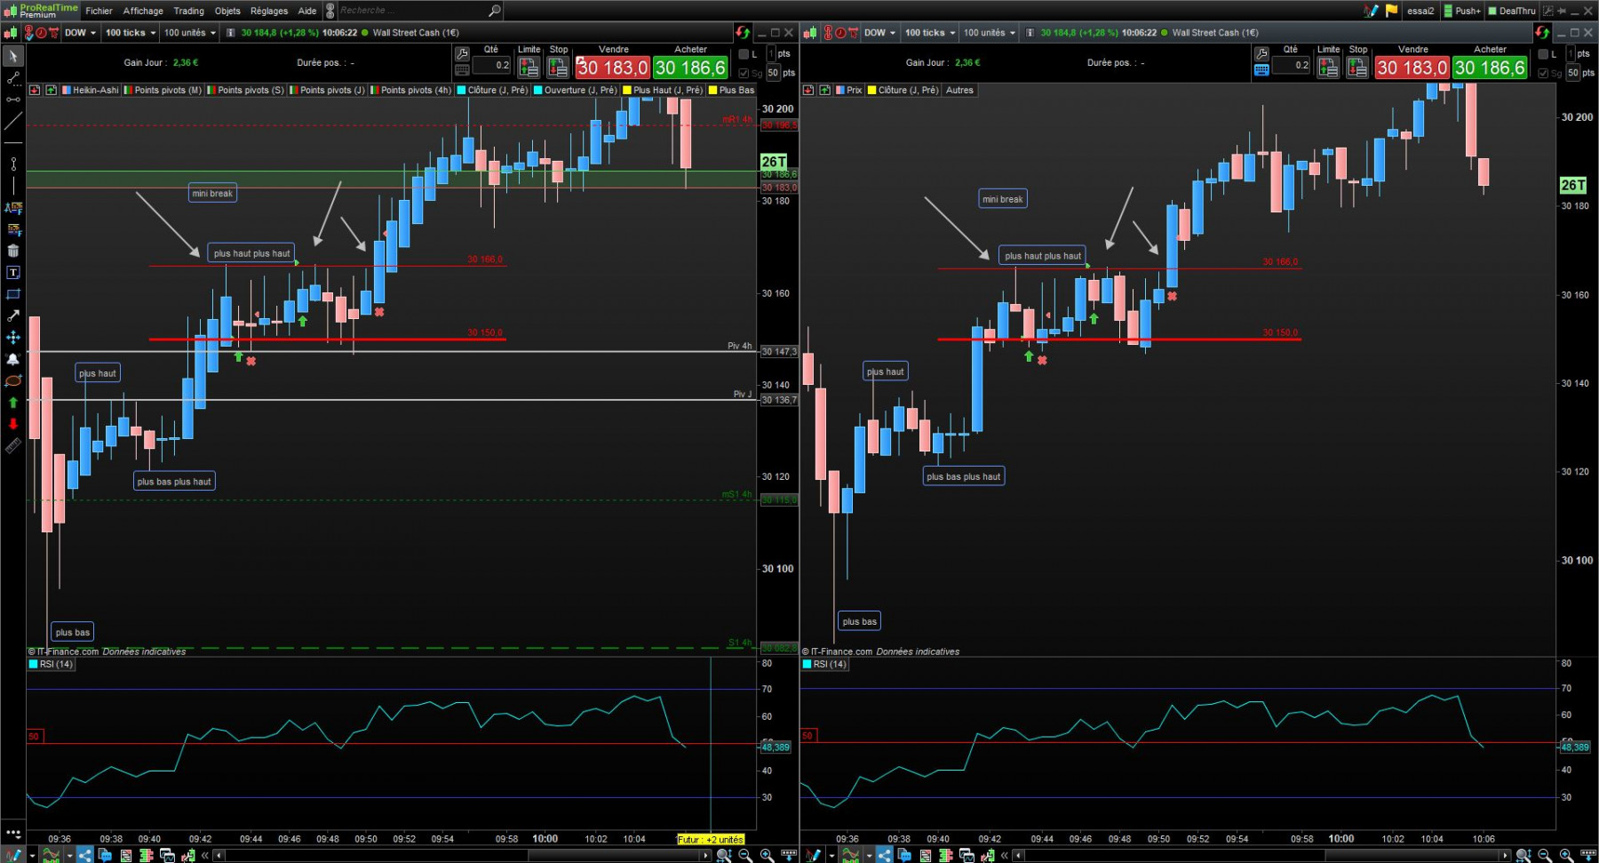Click green Acheter 30 186,6 on right chart
1599x863 pixels.
click(x=1490, y=68)
